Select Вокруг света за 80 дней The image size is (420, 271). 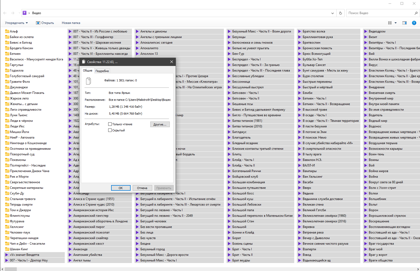(x=391, y=182)
